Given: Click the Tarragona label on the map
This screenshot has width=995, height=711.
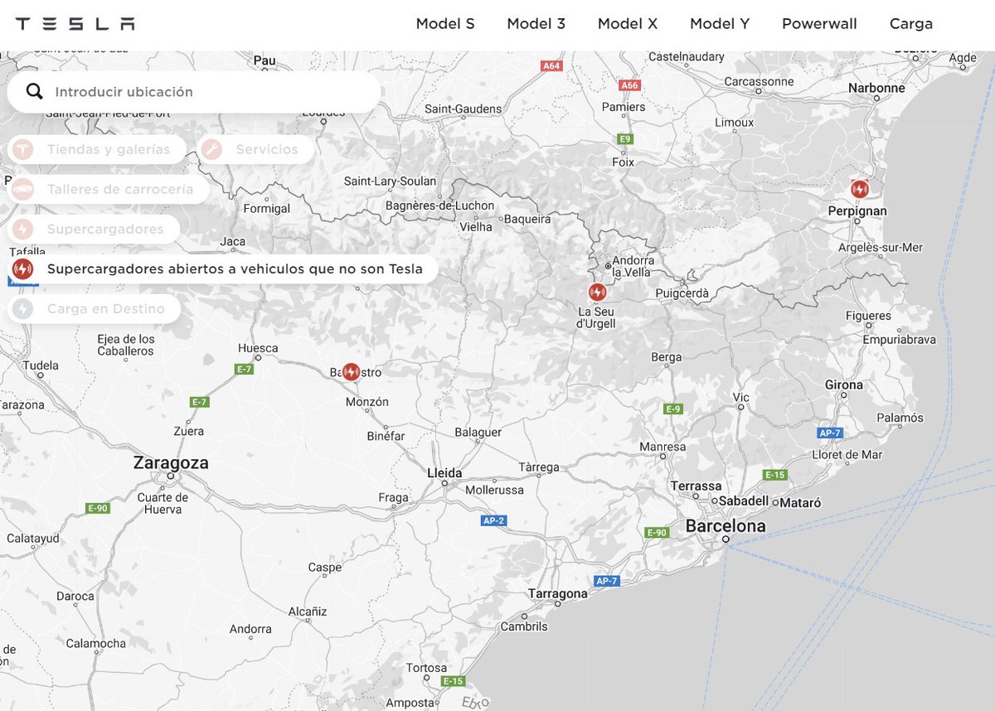Looking at the screenshot, I should click(x=558, y=593).
